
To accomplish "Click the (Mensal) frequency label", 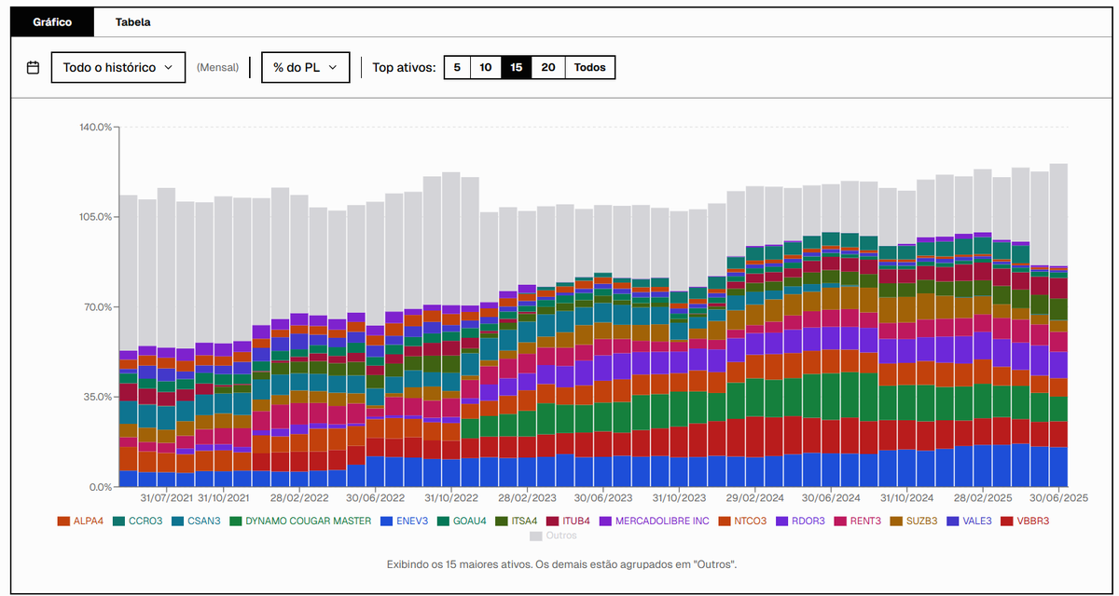I will pos(217,68).
